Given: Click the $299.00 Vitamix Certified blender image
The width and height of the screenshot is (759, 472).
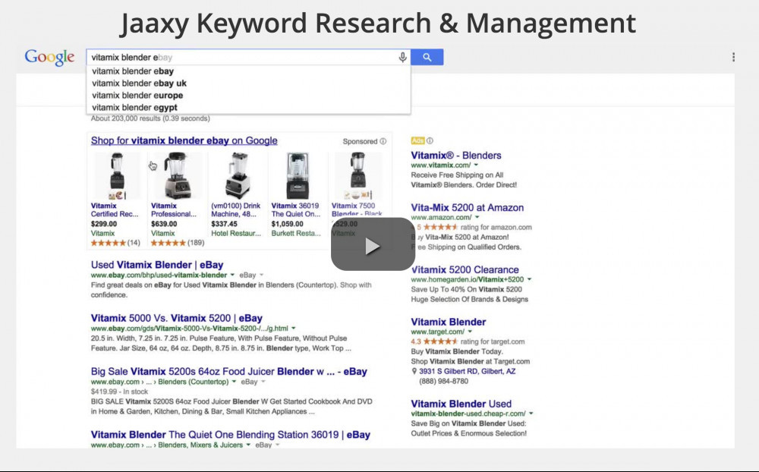Looking at the screenshot, I should 117,176.
